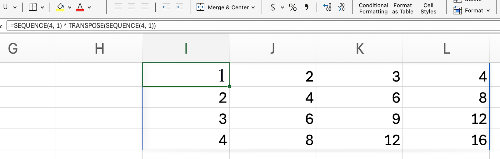Select column H header

[99, 48]
